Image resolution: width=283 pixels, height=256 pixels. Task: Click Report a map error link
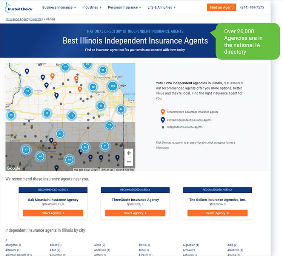125,170
